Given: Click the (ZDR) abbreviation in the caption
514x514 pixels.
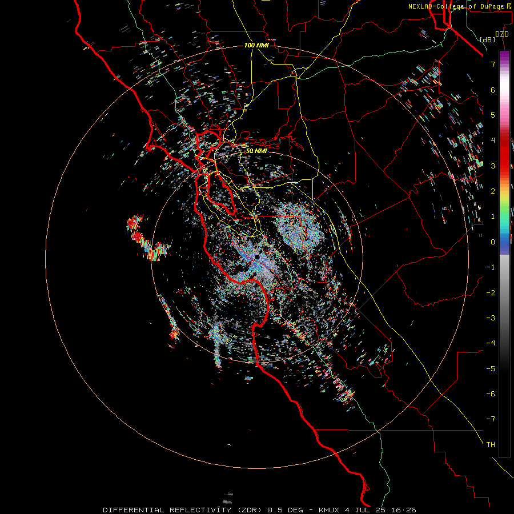Looking at the screenshot, I should click(250, 510).
